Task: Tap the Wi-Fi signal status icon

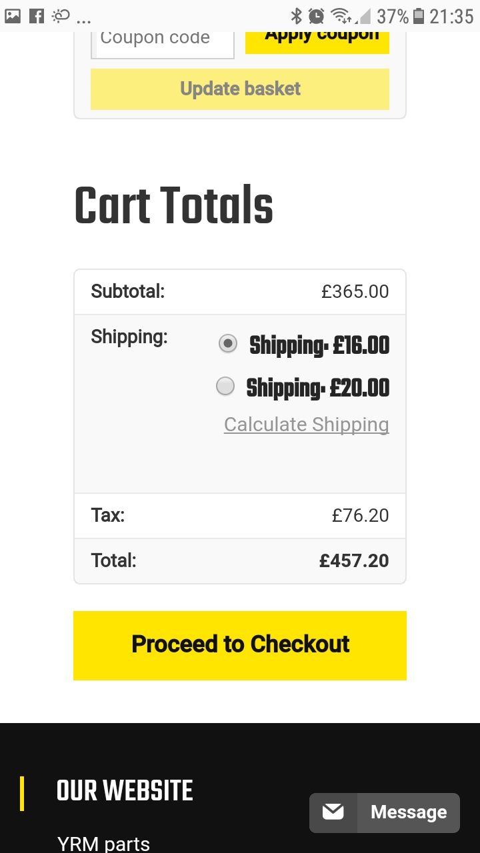Action: 340,15
